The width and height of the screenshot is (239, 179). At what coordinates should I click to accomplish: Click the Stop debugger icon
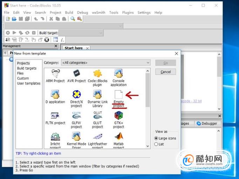tap(47, 40)
